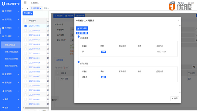This screenshot has height=111, width=197.
Task: Check the checkbox for row 2025080312
Action: pyautogui.click(x=26, y=53)
